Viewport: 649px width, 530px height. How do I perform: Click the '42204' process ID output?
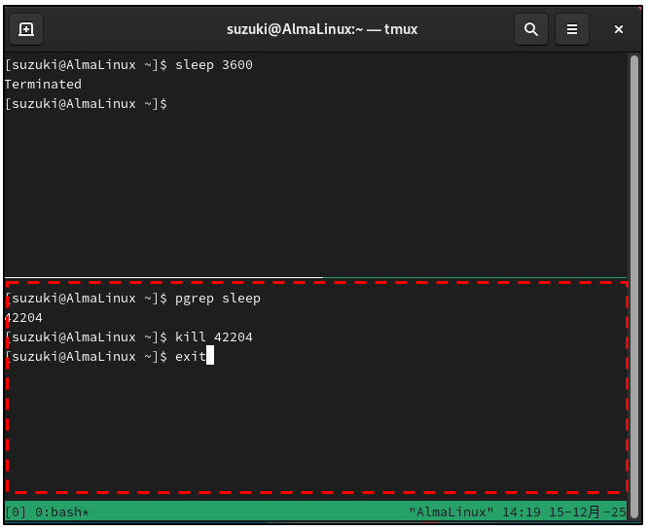pyautogui.click(x=24, y=318)
